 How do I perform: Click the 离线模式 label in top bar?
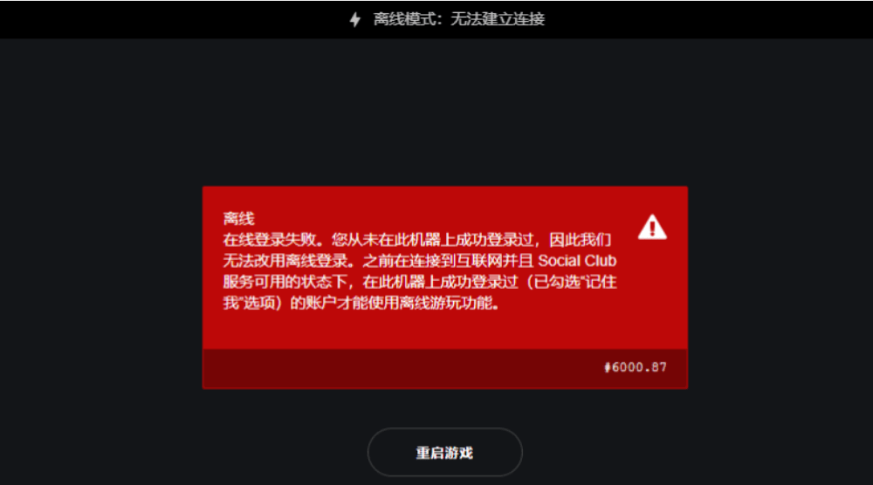click(403, 19)
